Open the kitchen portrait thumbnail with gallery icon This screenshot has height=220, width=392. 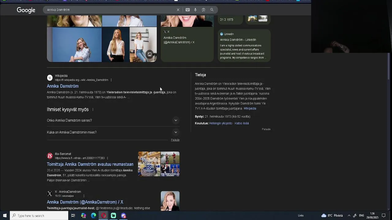point(143,45)
